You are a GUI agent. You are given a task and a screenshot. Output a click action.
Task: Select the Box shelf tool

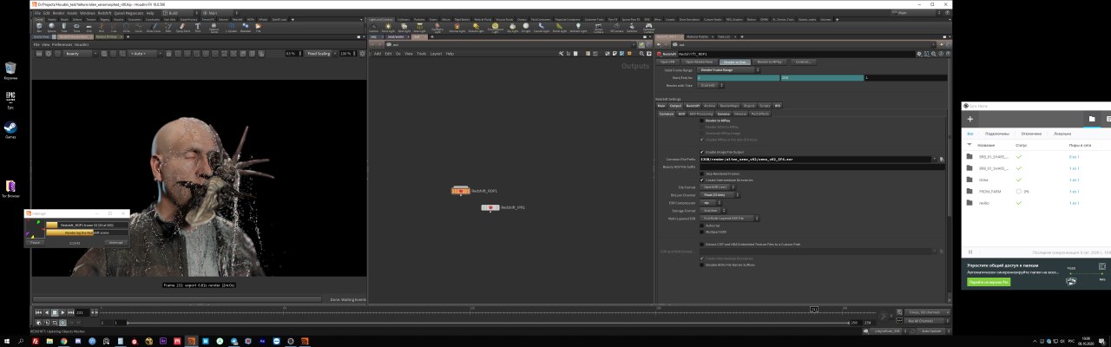pyautogui.click(x=39, y=27)
